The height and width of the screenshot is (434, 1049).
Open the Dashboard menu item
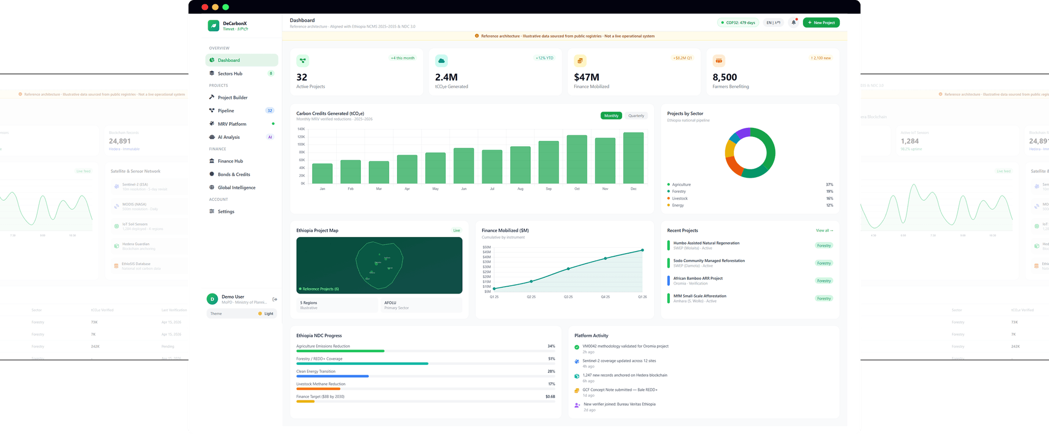(242, 60)
